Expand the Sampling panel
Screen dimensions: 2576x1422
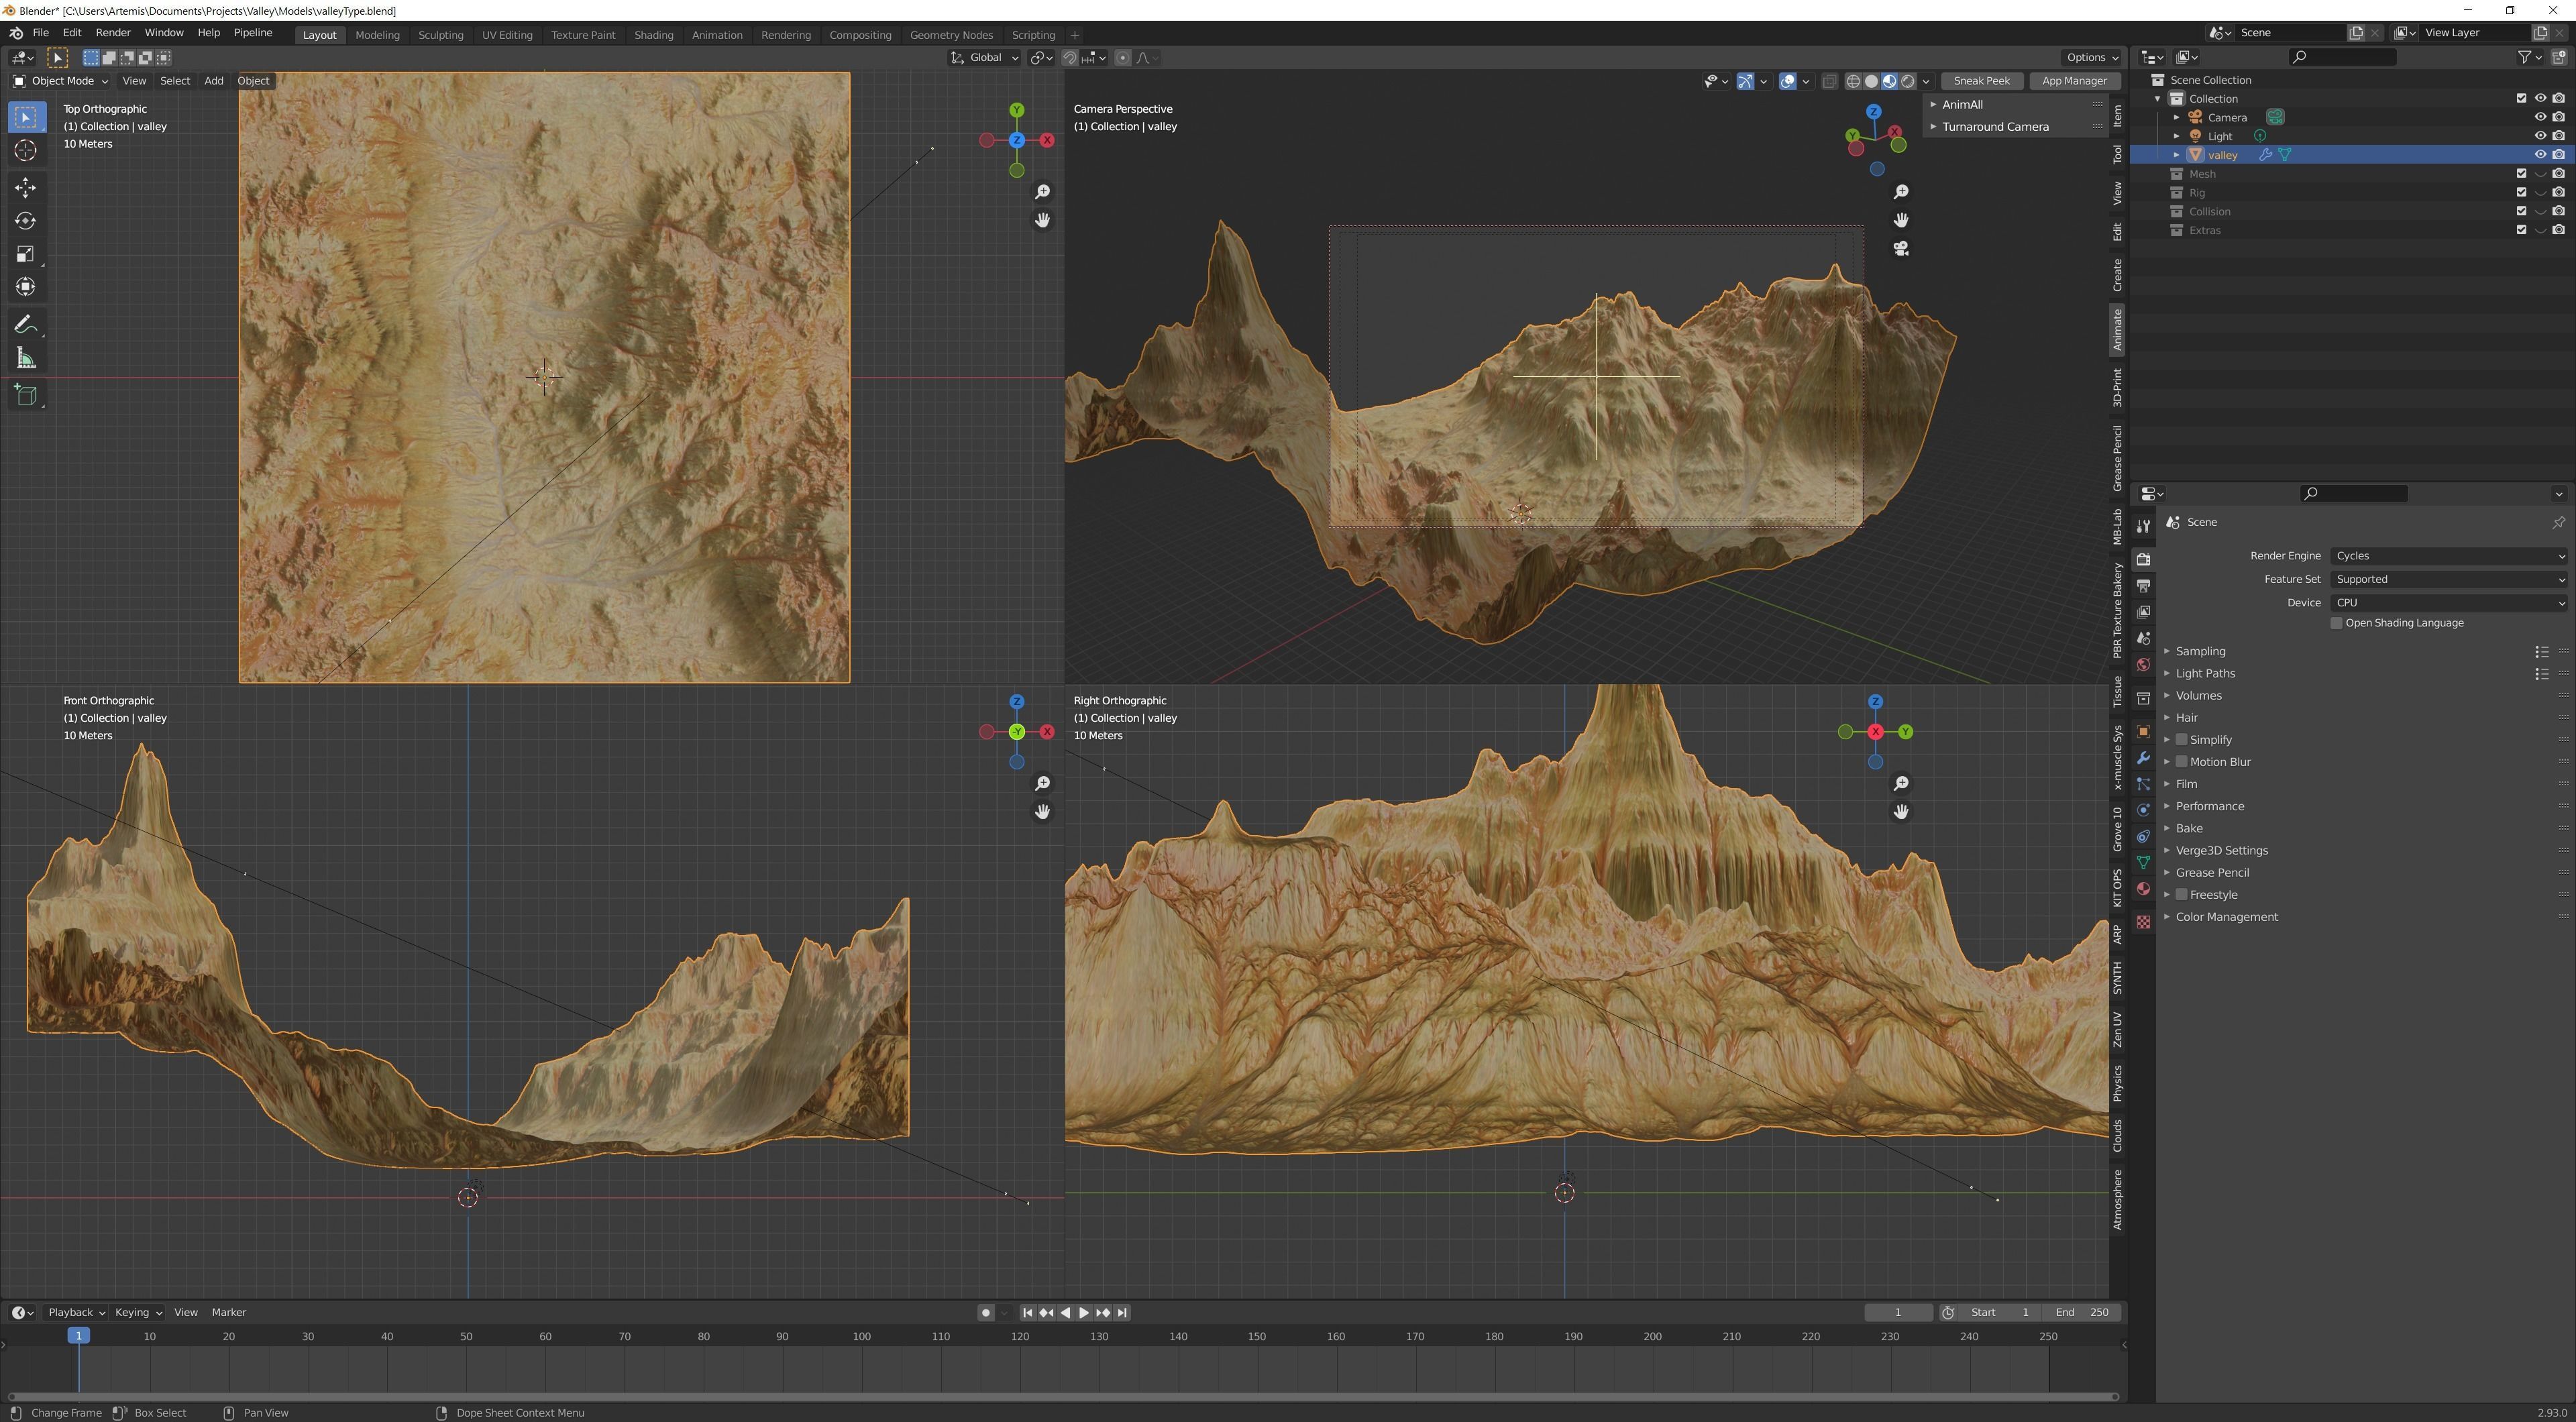[2200, 651]
